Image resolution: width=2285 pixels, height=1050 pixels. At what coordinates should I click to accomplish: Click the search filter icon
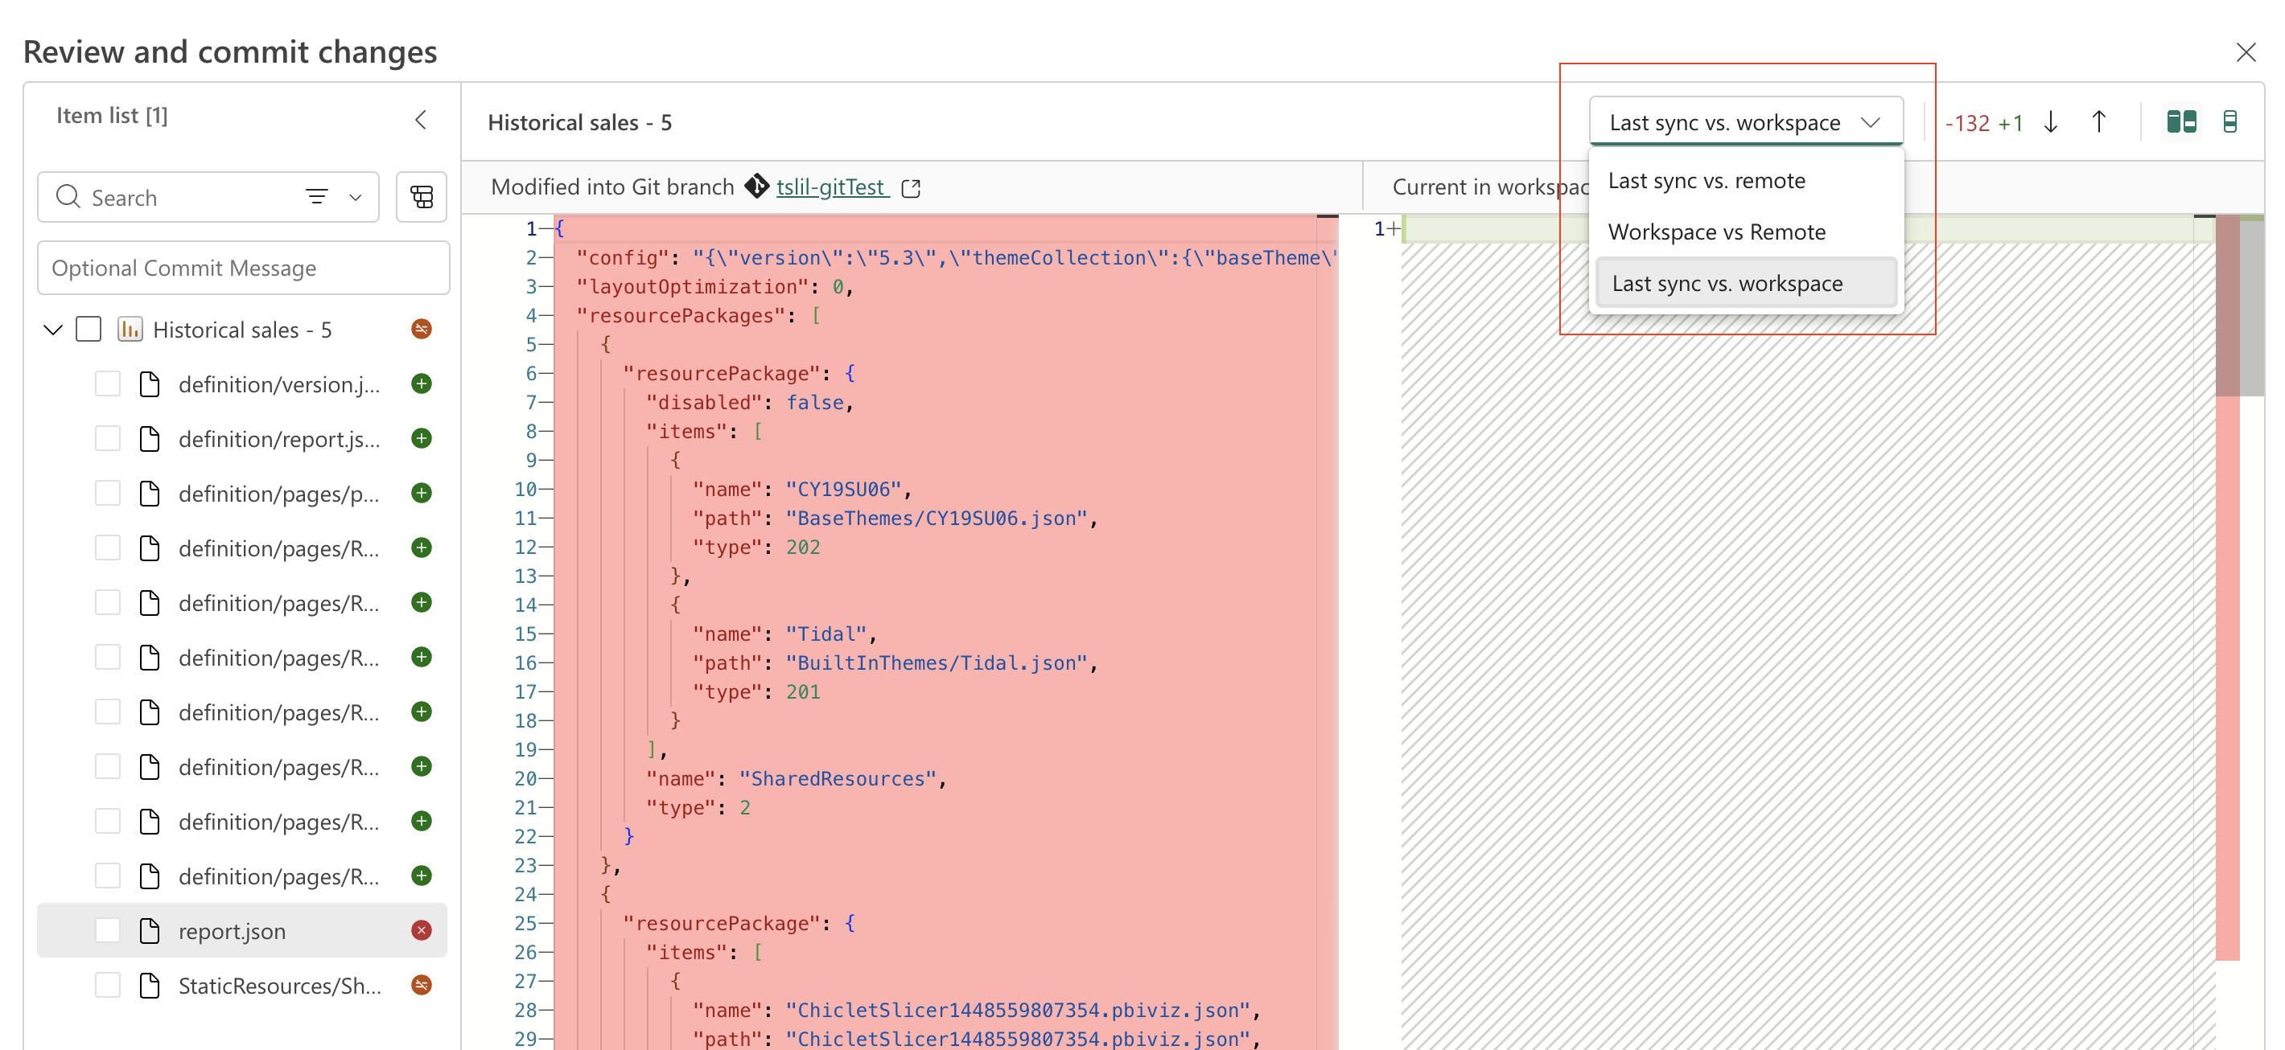tap(317, 197)
